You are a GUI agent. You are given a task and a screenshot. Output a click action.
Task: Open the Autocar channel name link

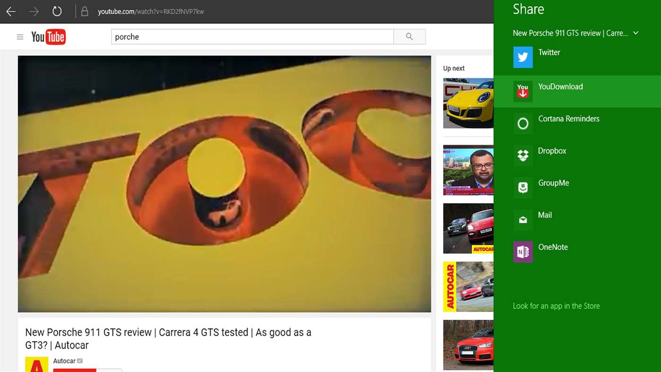[64, 361]
